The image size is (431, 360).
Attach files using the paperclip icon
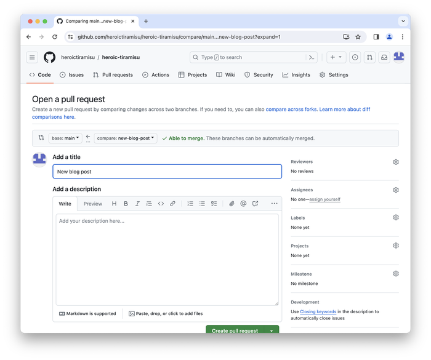coord(232,204)
